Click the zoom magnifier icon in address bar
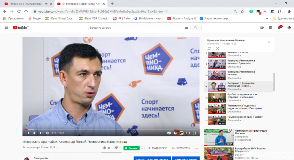294x160 pixels. [235, 11]
